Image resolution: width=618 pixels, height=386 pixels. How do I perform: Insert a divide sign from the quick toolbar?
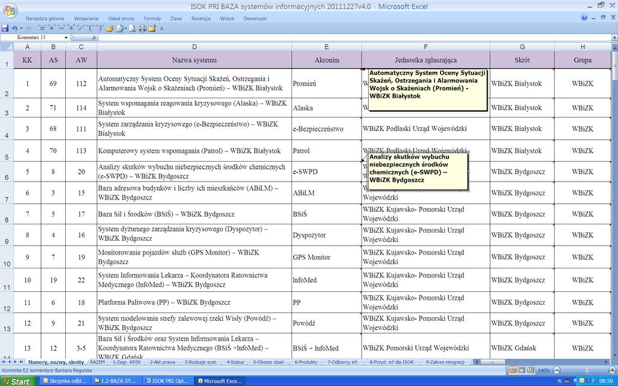(x=81, y=28)
